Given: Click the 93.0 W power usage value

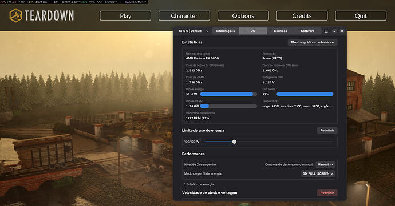Looking at the screenshot, I should 191,94.
